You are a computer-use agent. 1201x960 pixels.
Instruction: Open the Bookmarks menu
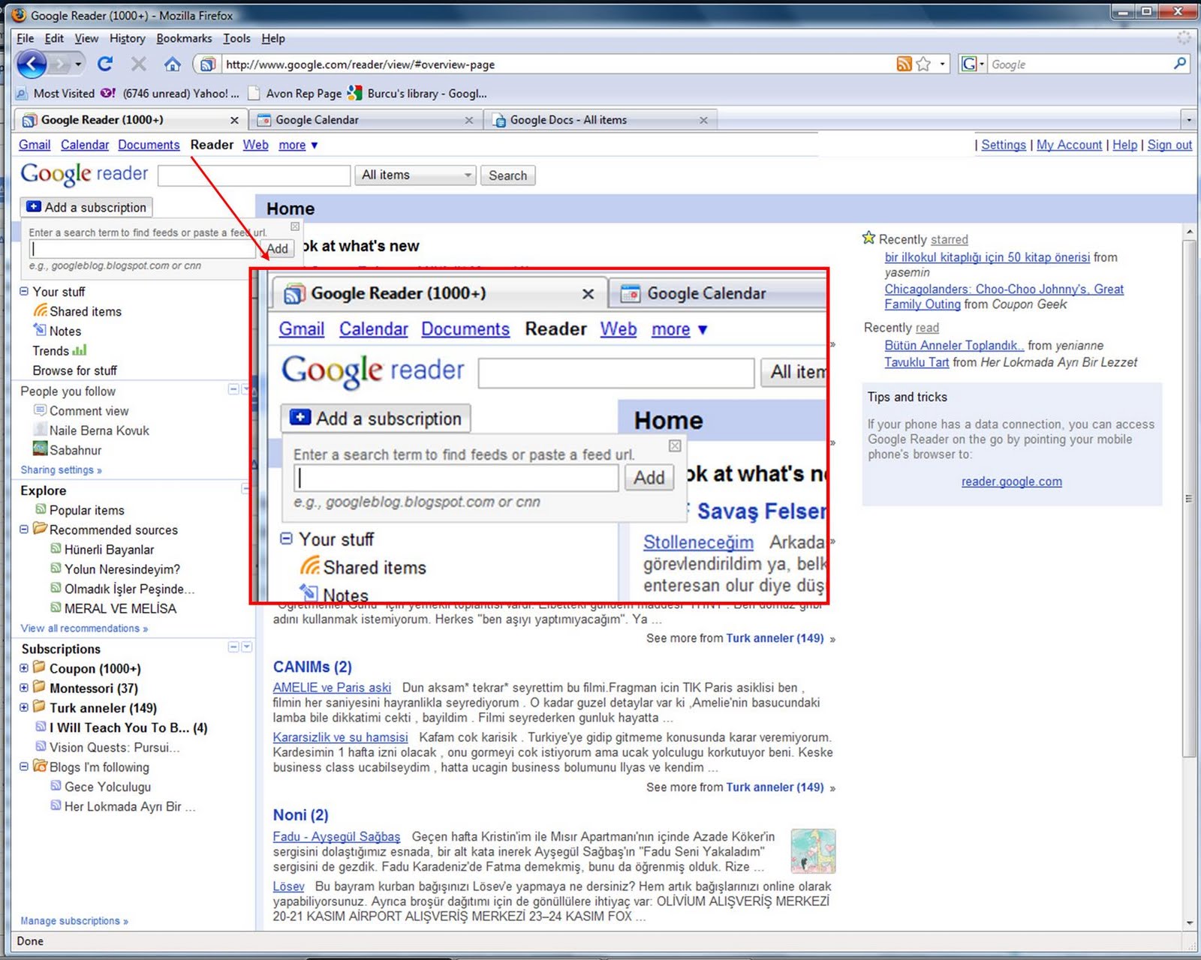pyautogui.click(x=184, y=38)
